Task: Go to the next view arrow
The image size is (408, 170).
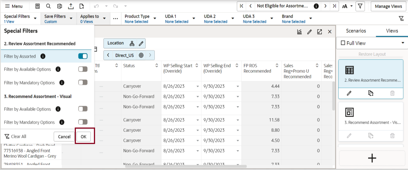Action: tap(325, 6)
